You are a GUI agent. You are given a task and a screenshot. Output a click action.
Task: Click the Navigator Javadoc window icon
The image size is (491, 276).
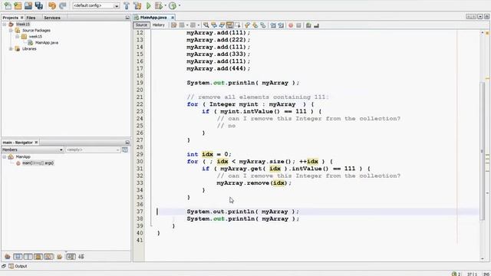tap(125, 150)
